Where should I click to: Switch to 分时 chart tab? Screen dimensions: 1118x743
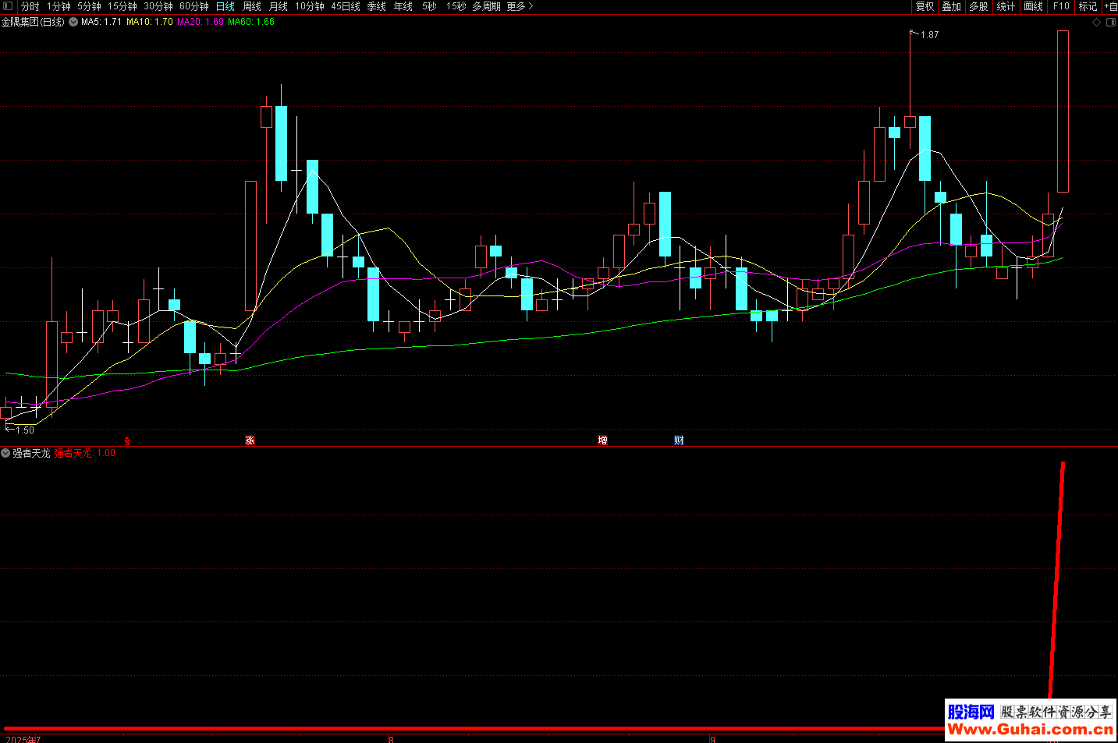point(30,6)
